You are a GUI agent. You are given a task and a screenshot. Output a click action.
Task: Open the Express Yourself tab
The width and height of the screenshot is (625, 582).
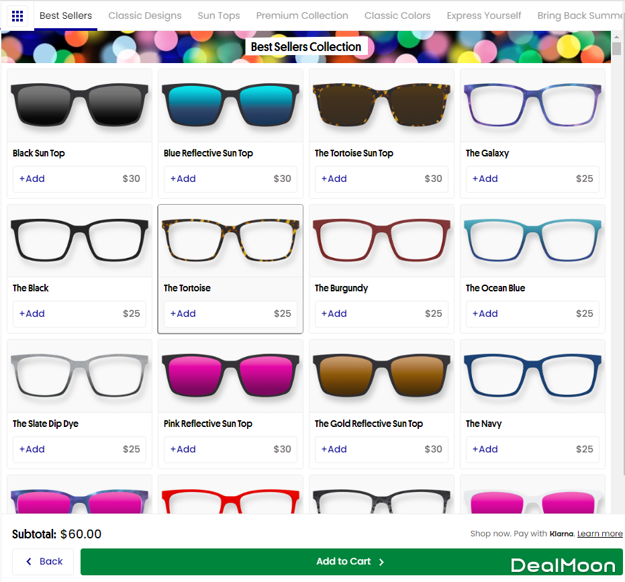click(484, 15)
